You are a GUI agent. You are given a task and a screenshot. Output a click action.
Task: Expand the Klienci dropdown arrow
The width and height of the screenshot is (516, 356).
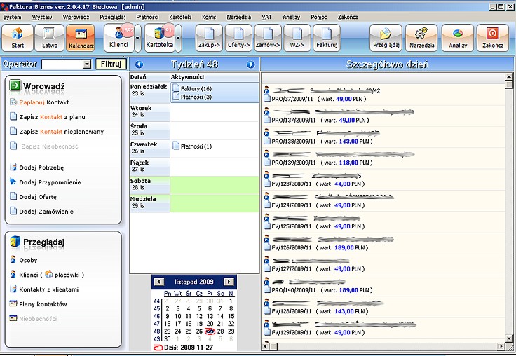pyautogui.click(x=138, y=38)
